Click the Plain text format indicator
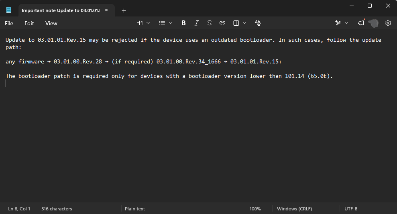This screenshot has width=397, height=214. [135, 209]
